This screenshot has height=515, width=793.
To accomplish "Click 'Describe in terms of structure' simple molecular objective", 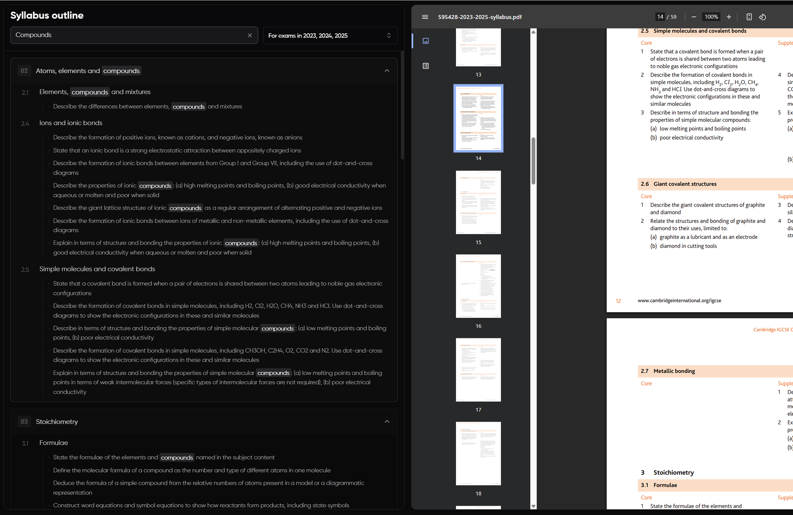I will (220, 333).
